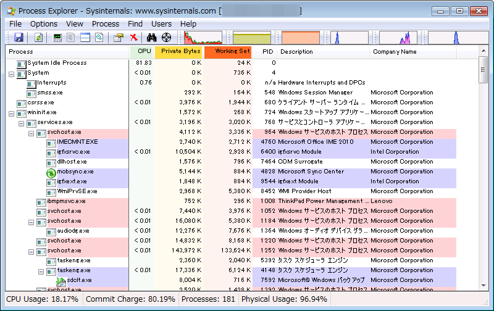Click the Commit Charge status bar entry

tap(130, 299)
